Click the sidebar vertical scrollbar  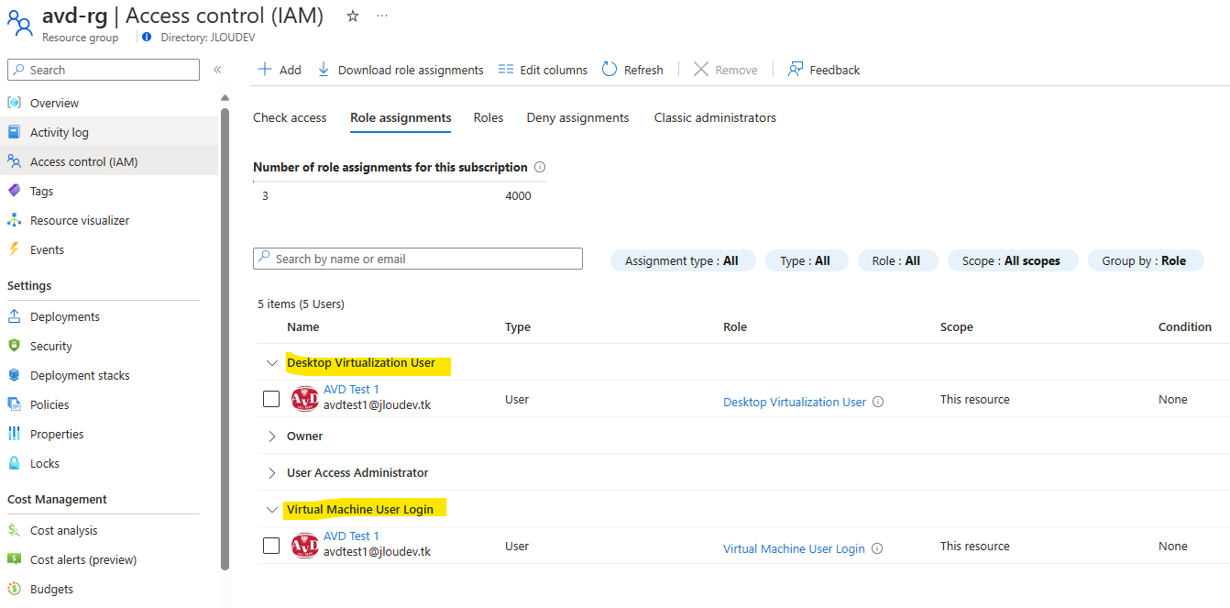pos(225,337)
